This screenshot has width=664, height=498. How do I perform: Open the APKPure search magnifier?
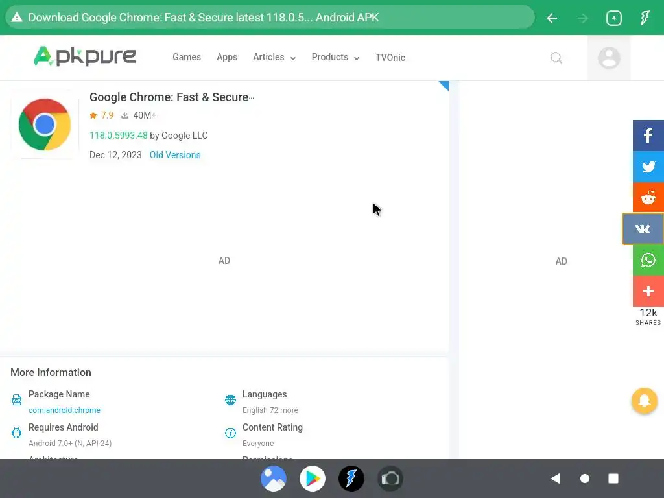click(x=556, y=58)
